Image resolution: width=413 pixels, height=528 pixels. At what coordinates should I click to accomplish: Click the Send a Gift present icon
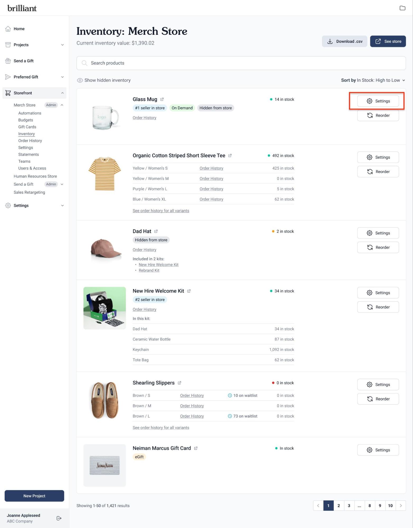pos(8,61)
